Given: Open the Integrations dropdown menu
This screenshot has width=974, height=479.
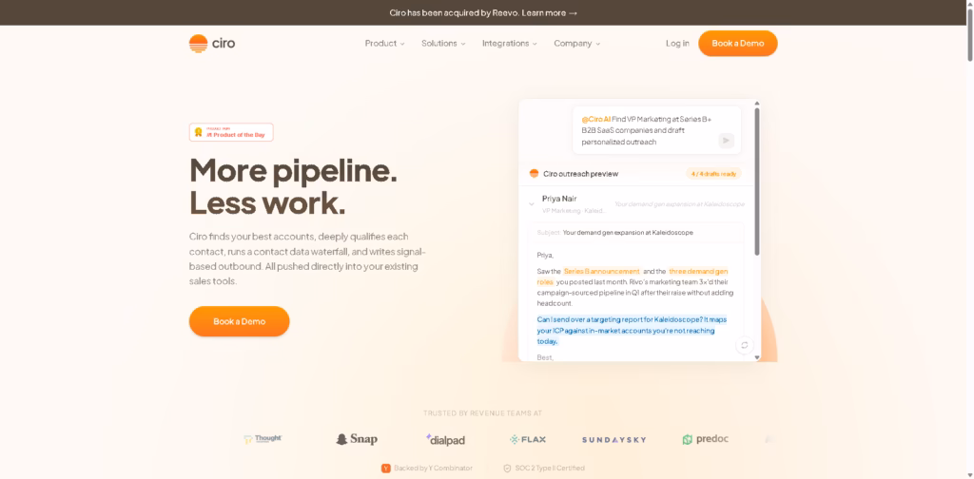Looking at the screenshot, I should [510, 44].
